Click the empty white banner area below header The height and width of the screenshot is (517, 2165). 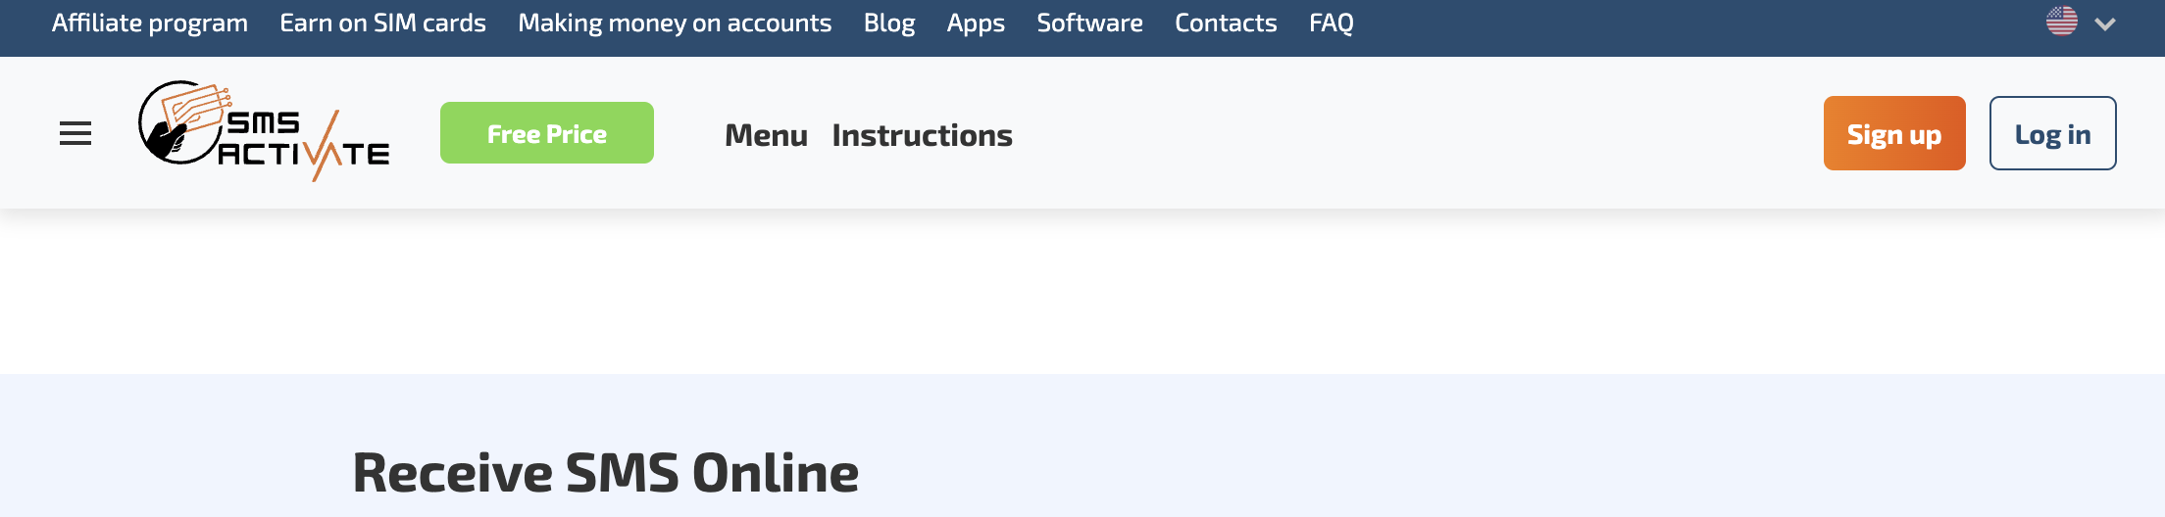(x=1082, y=292)
